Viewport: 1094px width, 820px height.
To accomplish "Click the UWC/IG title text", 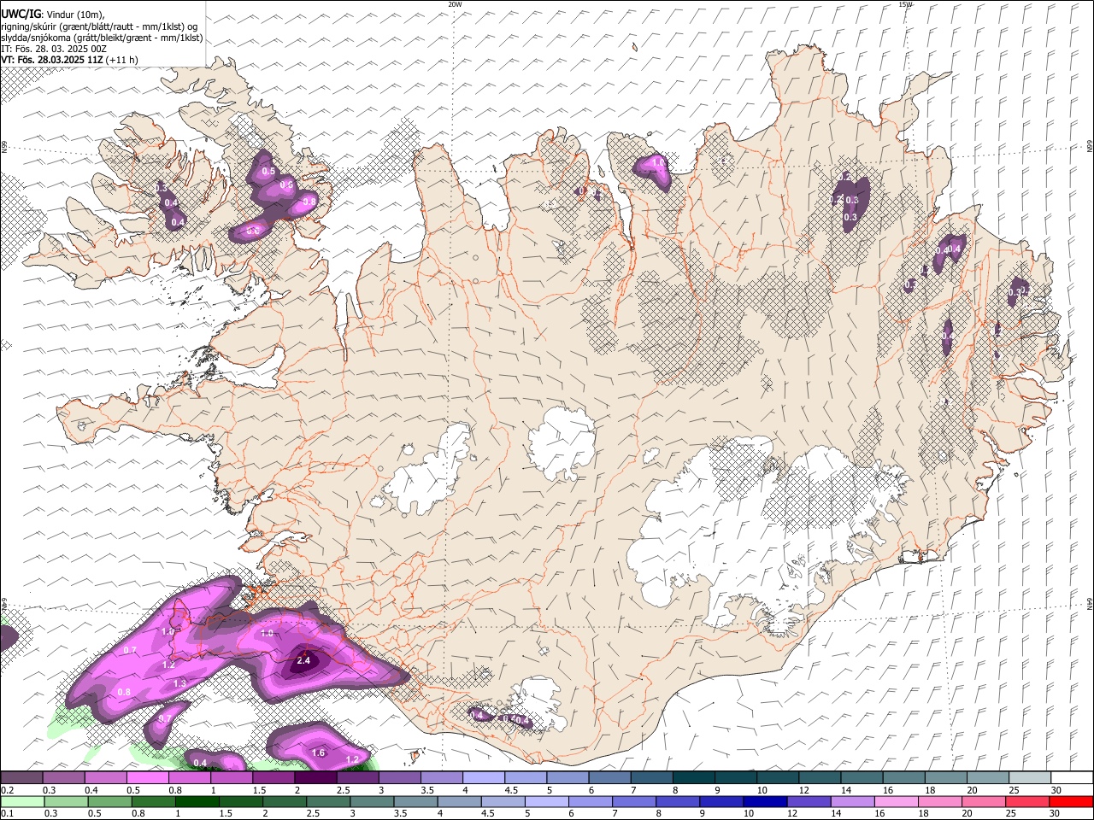I will pyautogui.click(x=21, y=15).
